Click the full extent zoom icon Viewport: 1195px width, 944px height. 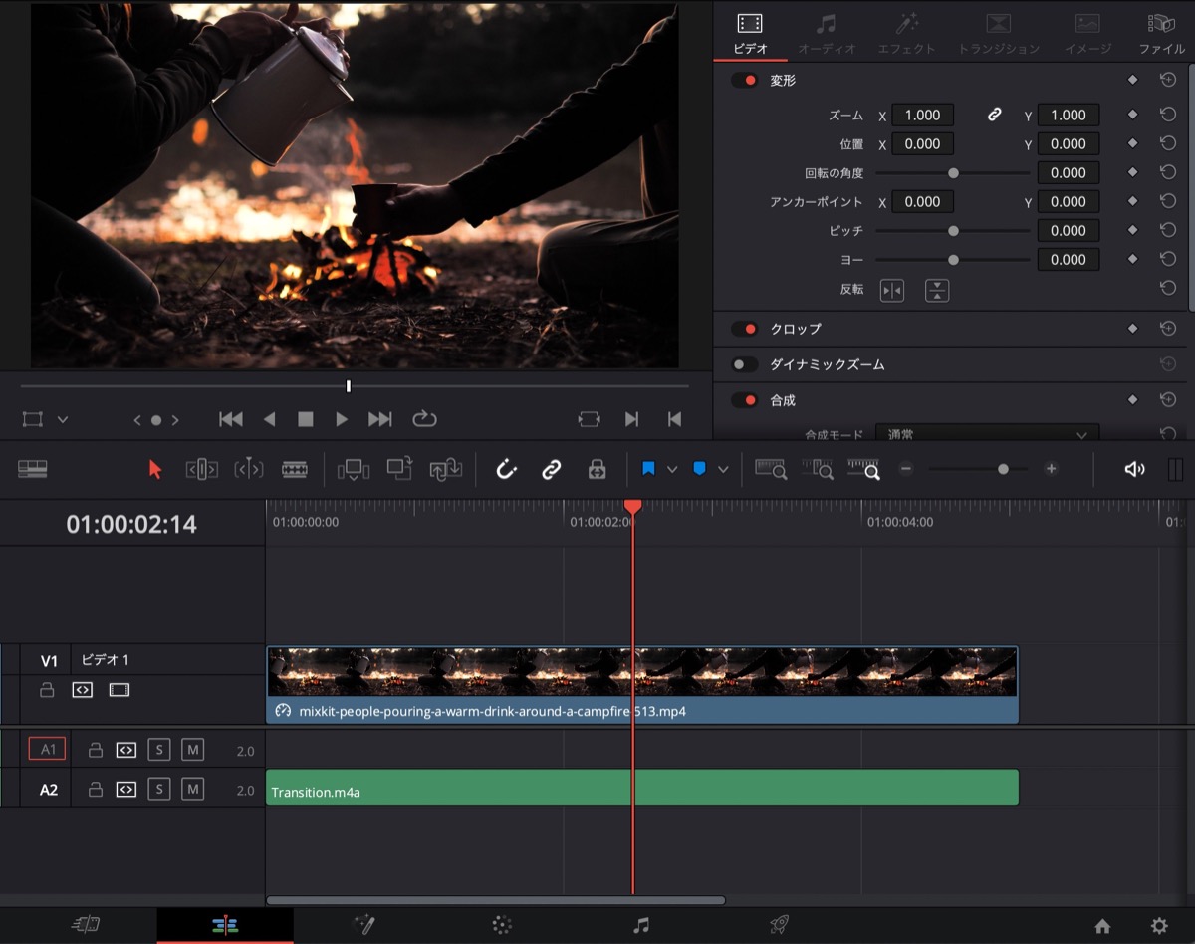771,469
